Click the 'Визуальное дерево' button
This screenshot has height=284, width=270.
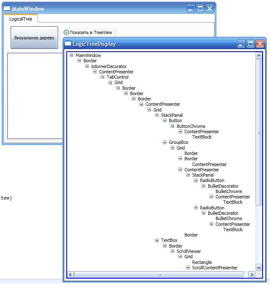pos(34,37)
